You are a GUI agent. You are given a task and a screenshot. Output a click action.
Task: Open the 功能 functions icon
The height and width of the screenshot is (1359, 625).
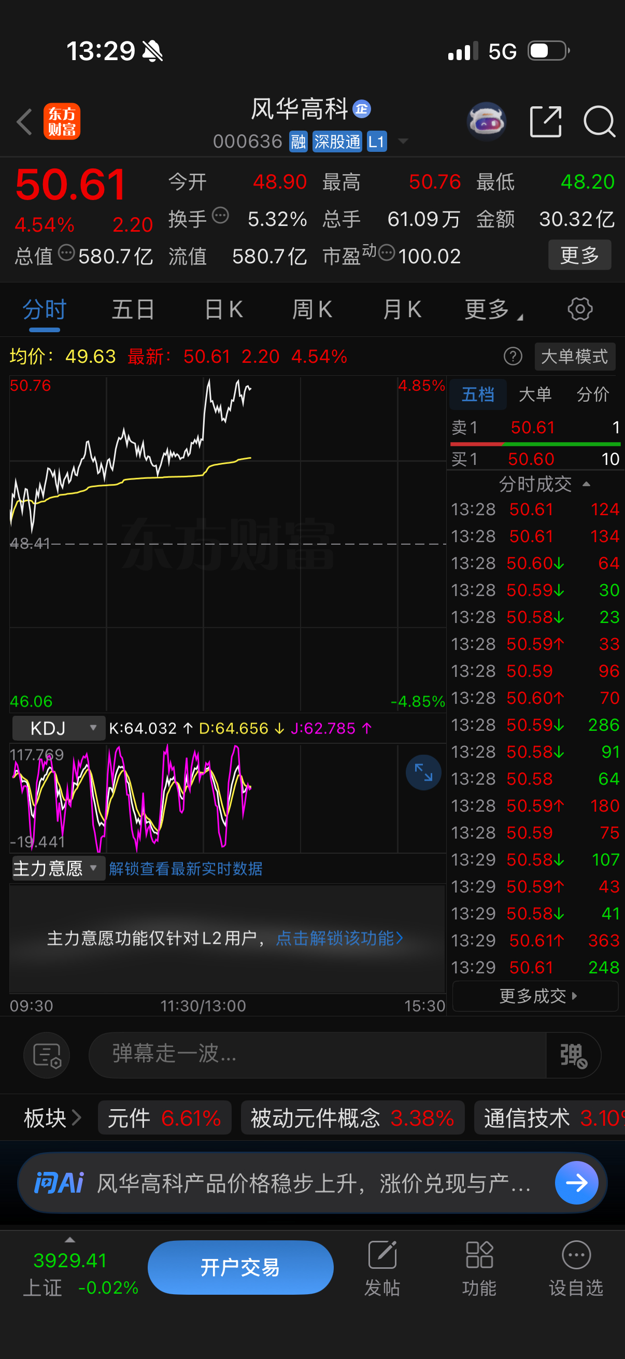coord(479,1269)
